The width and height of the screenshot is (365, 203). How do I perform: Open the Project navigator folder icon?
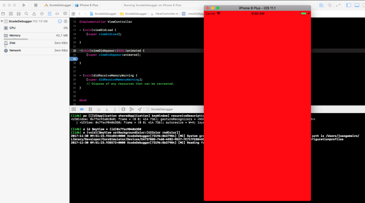(x=3, y=14)
